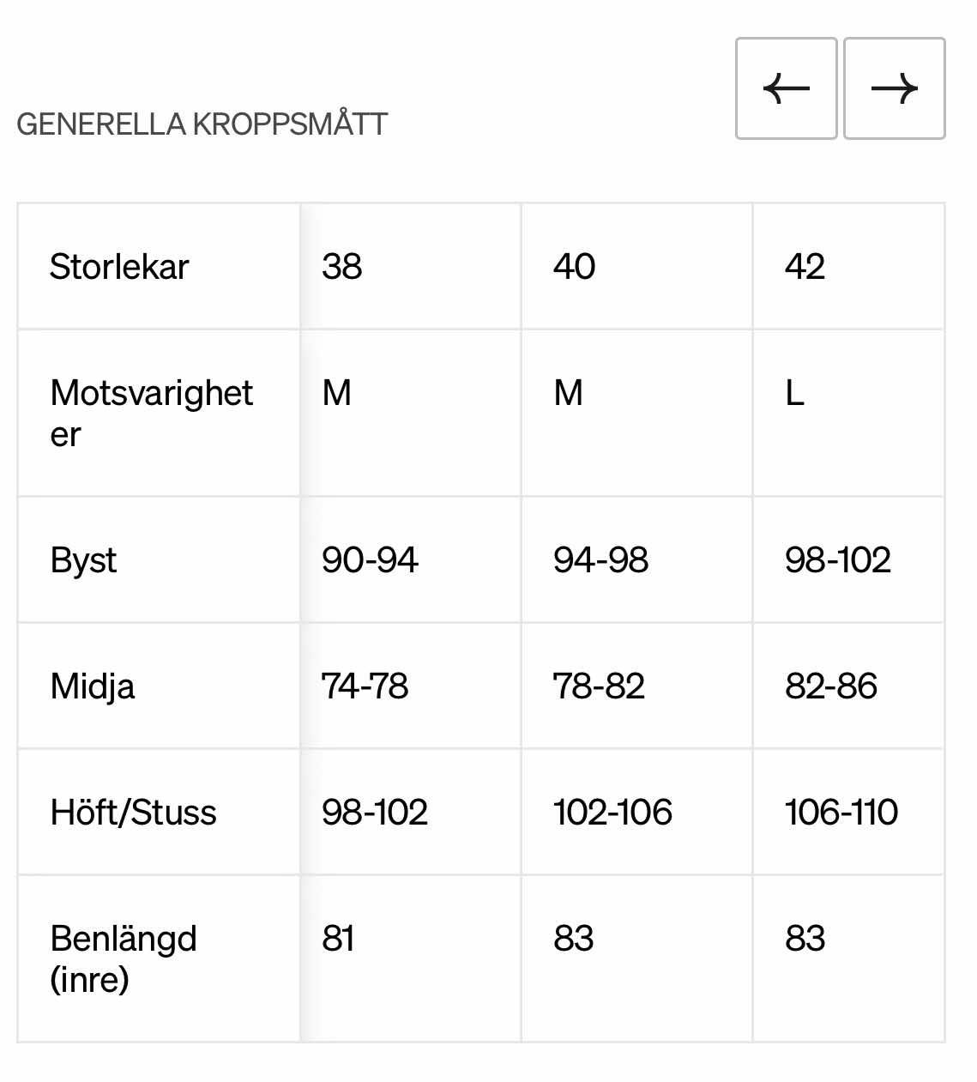Select the GENERELLA KROPPSMÅTT heading

[x=202, y=124]
